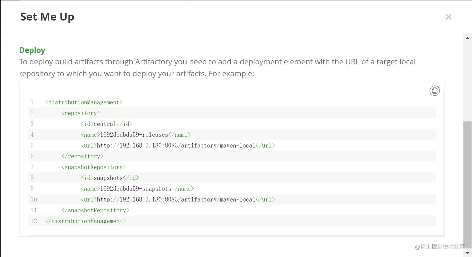Click the closing repository tag on line 6
This screenshot has width=472, height=257.
coord(82,156)
